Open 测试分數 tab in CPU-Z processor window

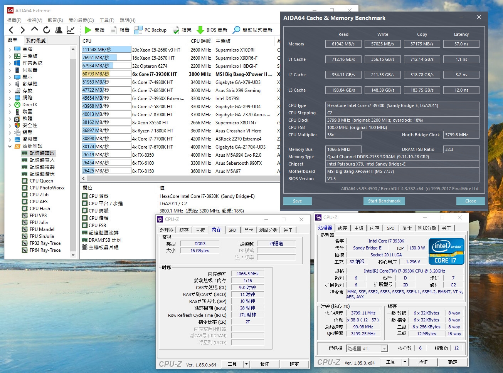pyautogui.click(x=427, y=228)
